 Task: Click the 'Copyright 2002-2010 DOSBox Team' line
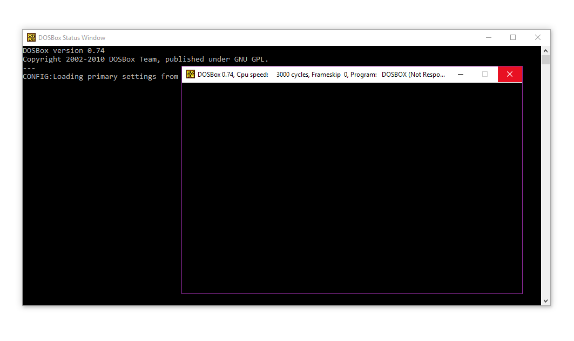pyautogui.click(x=146, y=59)
